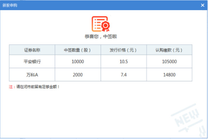Select the 恭喜您，中签啦 message text

[x=101, y=36]
